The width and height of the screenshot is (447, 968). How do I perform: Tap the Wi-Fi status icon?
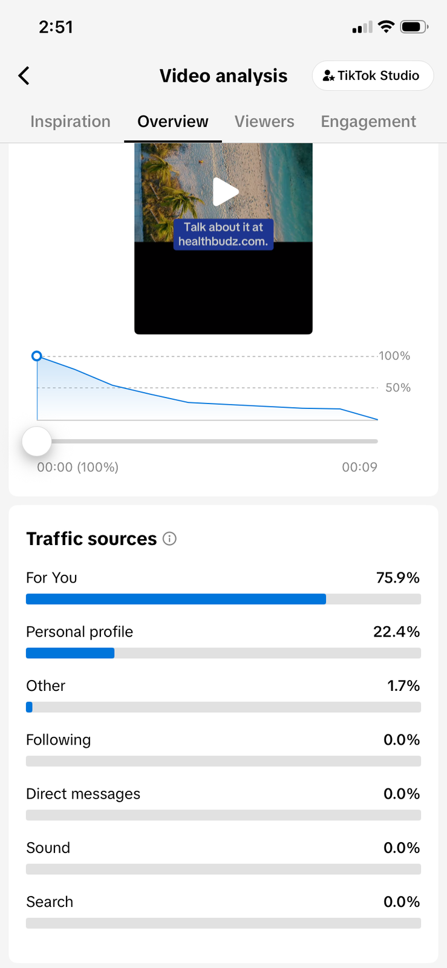[386, 27]
